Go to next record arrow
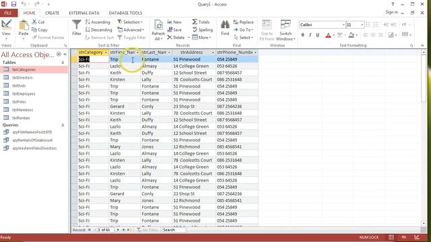 click(118, 230)
